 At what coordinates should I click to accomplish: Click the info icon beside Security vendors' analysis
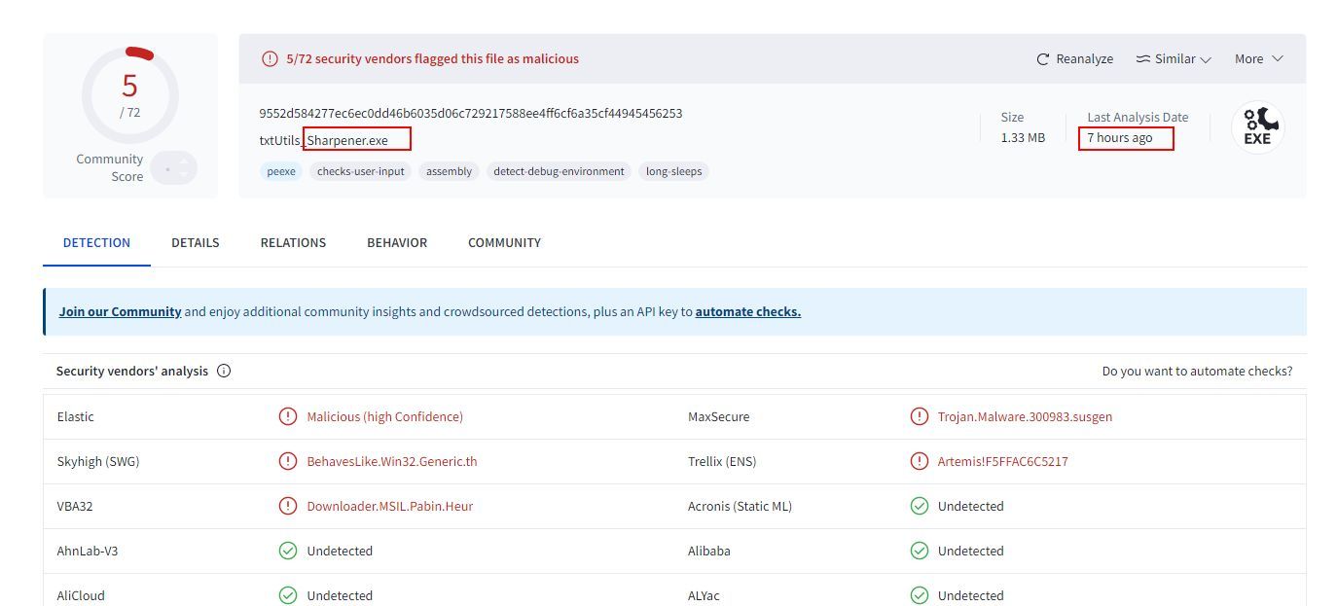(224, 371)
